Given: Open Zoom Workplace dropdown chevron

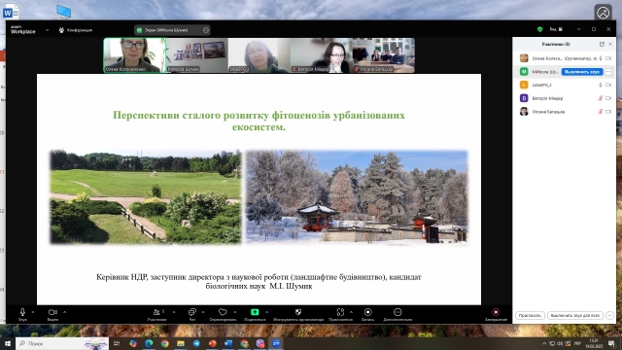Looking at the screenshot, I should point(48,30).
